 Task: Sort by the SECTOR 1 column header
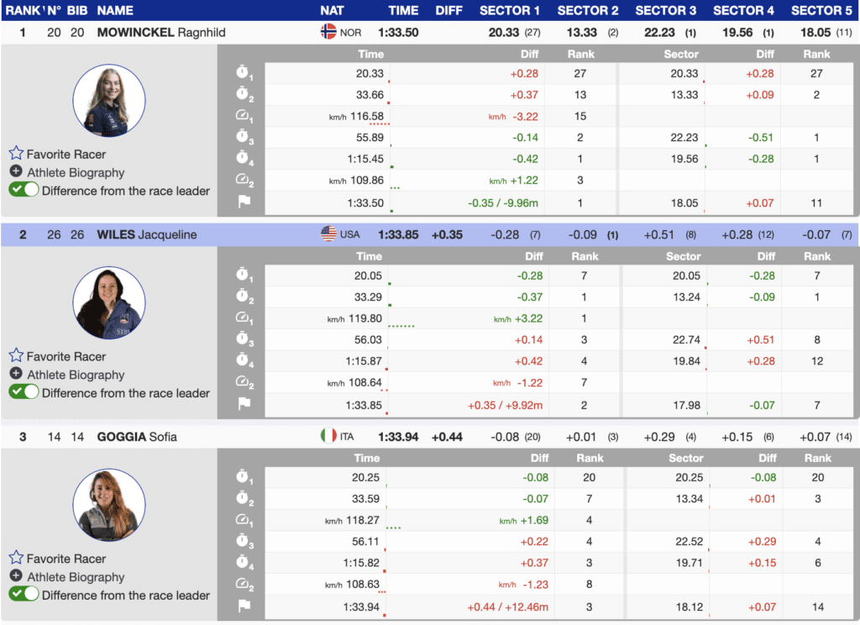point(509,10)
